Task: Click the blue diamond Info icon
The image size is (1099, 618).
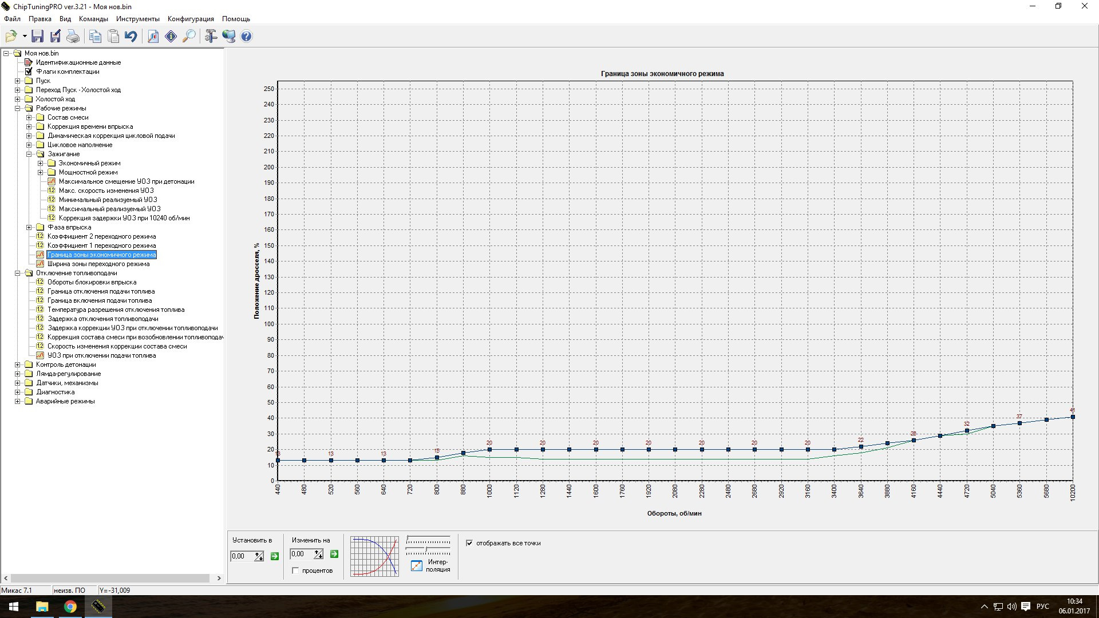Action: click(171, 37)
